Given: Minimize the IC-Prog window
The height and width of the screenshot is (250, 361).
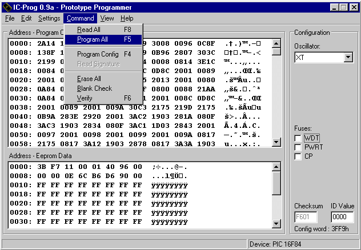Looking at the screenshot, I should click(x=335, y=7).
